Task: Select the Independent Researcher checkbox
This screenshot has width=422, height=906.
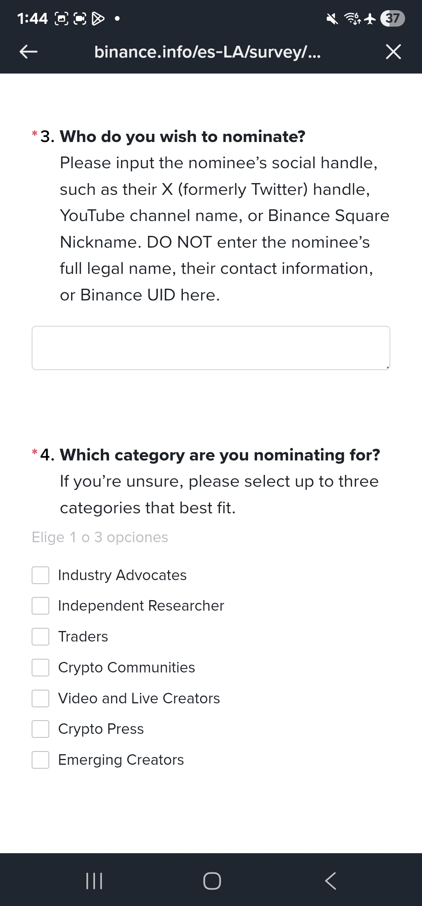Action: [x=41, y=606]
